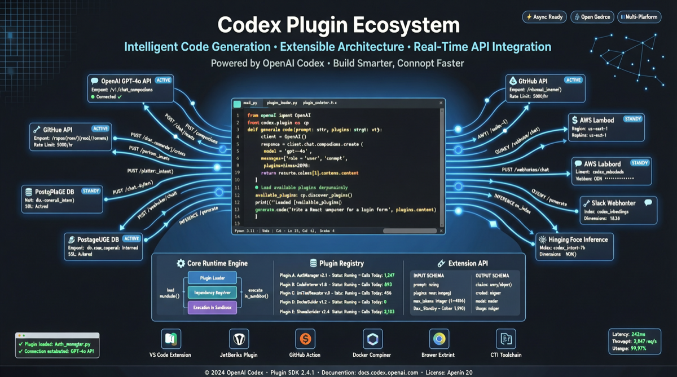Screen dimensions: 677x377
Task: Click the JetBeriks Plugin icon
Action: coord(239,339)
